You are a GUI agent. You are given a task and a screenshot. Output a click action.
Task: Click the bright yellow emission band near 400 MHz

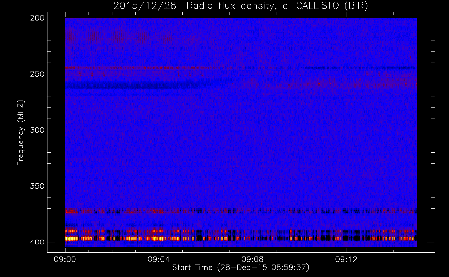(x=241, y=238)
